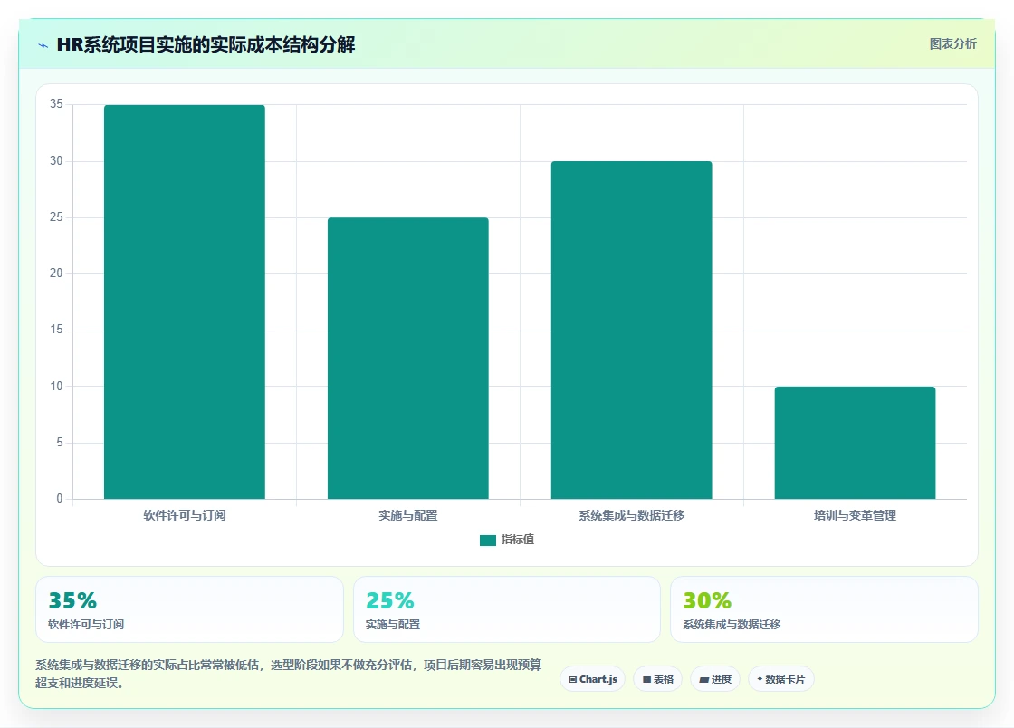
Task: Click the 表格 tag icon
Action: point(646,679)
